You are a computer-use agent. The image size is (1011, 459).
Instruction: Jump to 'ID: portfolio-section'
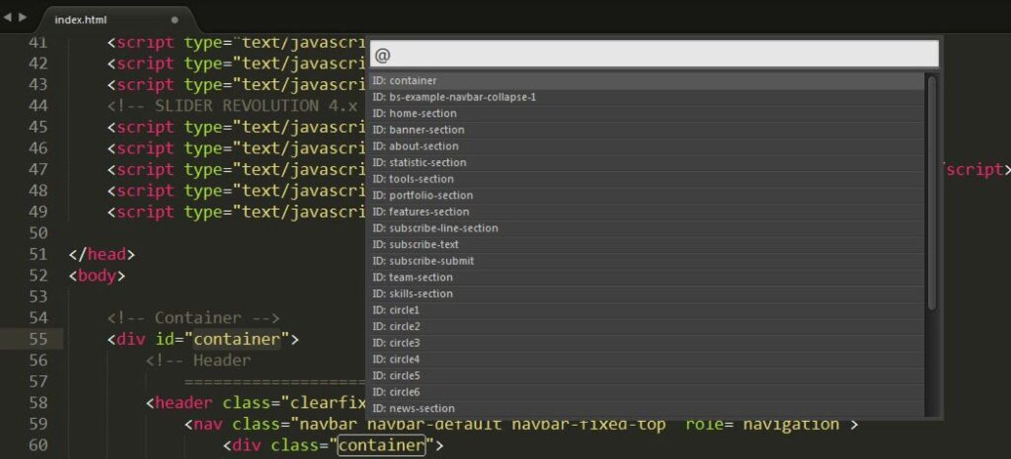pyautogui.click(x=646, y=196)
